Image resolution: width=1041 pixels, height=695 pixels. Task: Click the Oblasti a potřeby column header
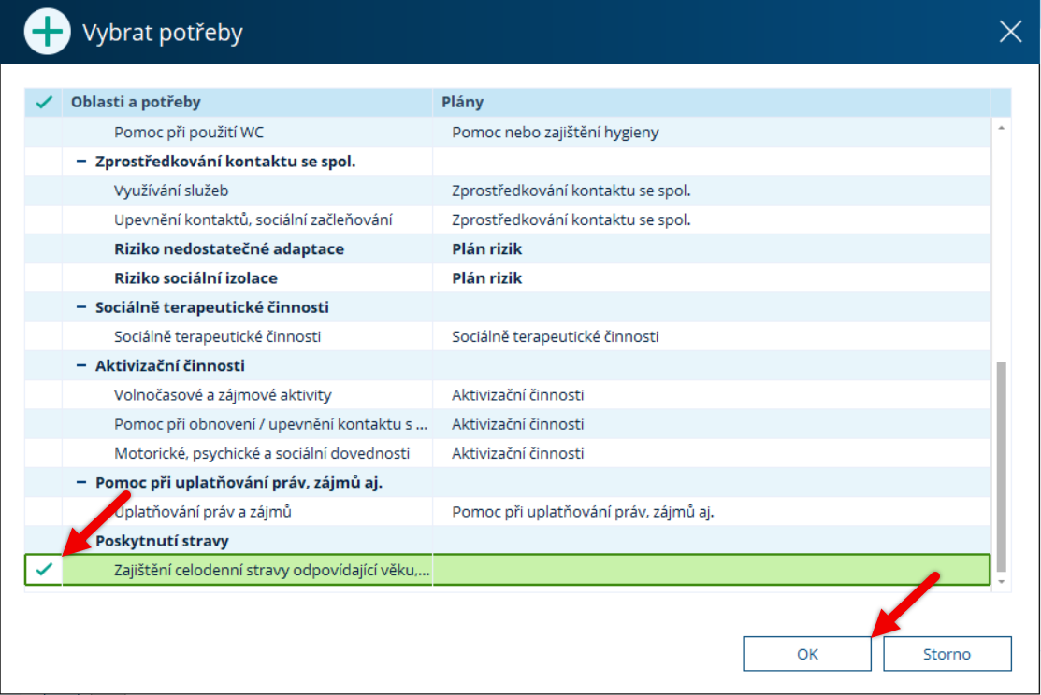point(247,102)
